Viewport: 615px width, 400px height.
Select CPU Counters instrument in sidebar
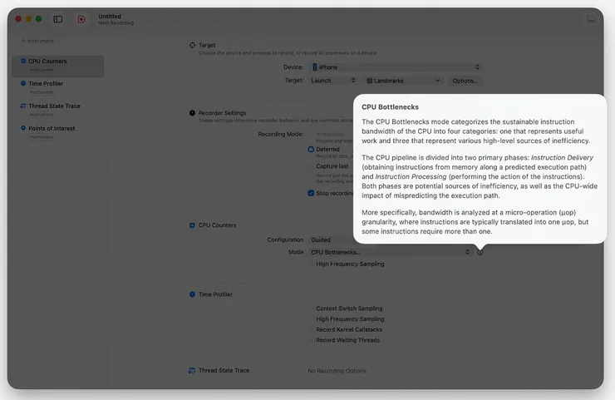click(58, 65)
